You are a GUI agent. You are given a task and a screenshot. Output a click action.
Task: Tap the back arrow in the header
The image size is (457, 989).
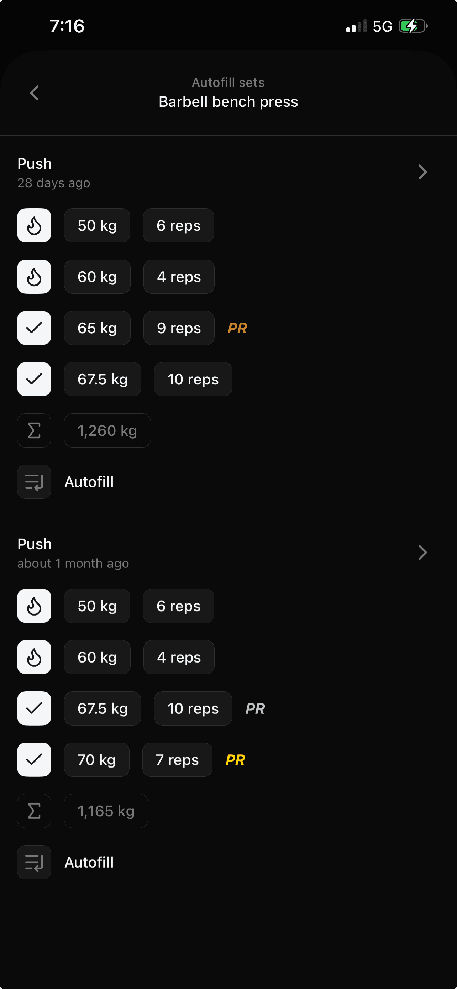34,93
